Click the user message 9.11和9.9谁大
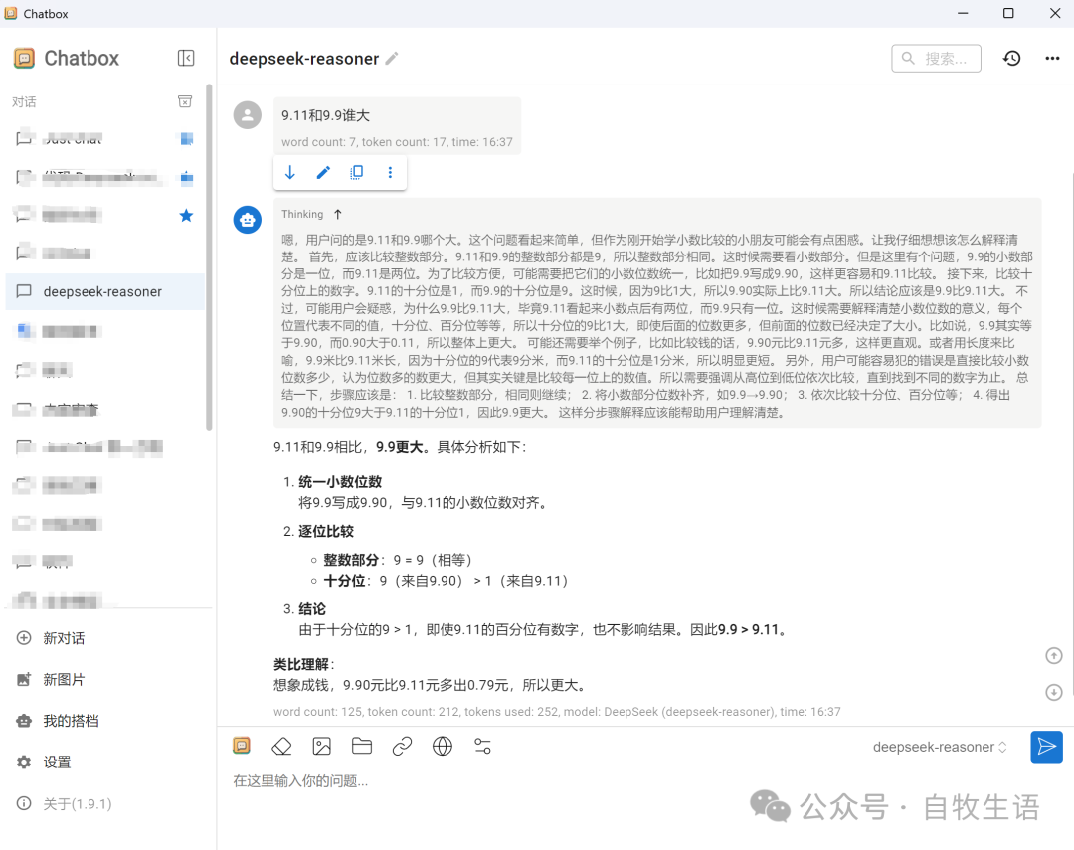Viewport: 1074px width, 850px height. click(x=325, y=115)
